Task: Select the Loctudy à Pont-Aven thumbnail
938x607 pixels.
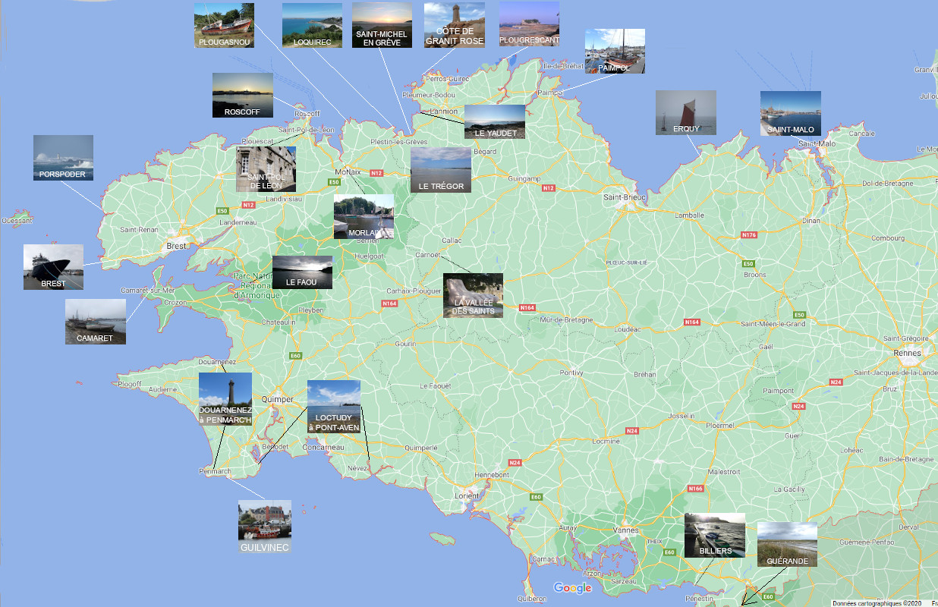Action: (334, 407)
